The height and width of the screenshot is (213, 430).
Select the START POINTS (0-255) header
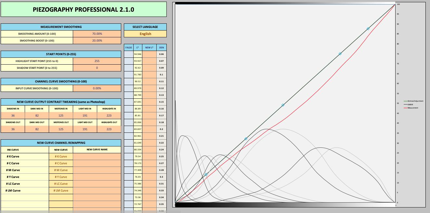61,54
